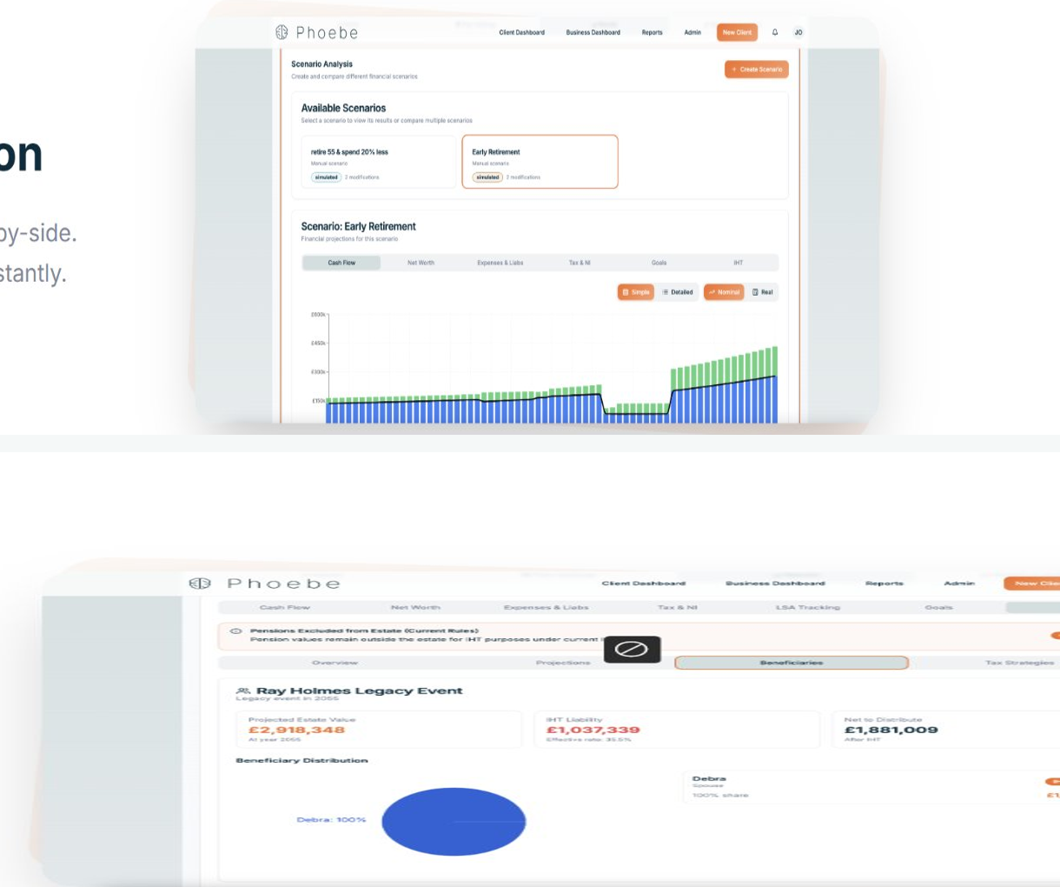Click the people icon beside Ray Holmes Legacy Event
The image size is (1060, 887).
coord(243,691)
